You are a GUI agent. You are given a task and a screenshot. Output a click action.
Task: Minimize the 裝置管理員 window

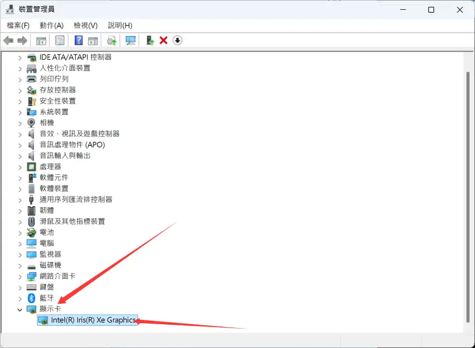click(403, 10)
